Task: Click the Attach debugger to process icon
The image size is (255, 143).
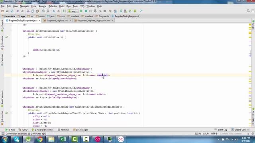Action: (x=95, y=11)
